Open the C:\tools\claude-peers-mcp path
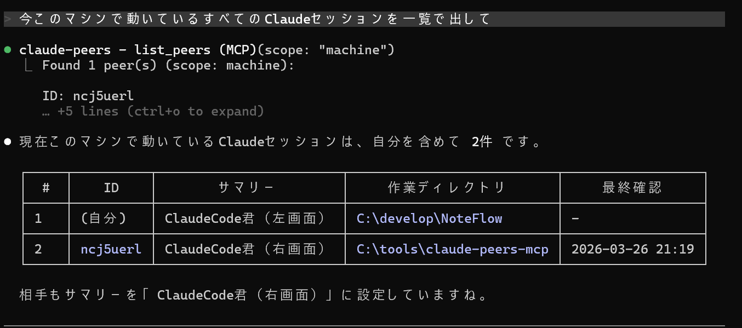The height and width of the screenshot is (328, 742). click(x=452, y=249)
